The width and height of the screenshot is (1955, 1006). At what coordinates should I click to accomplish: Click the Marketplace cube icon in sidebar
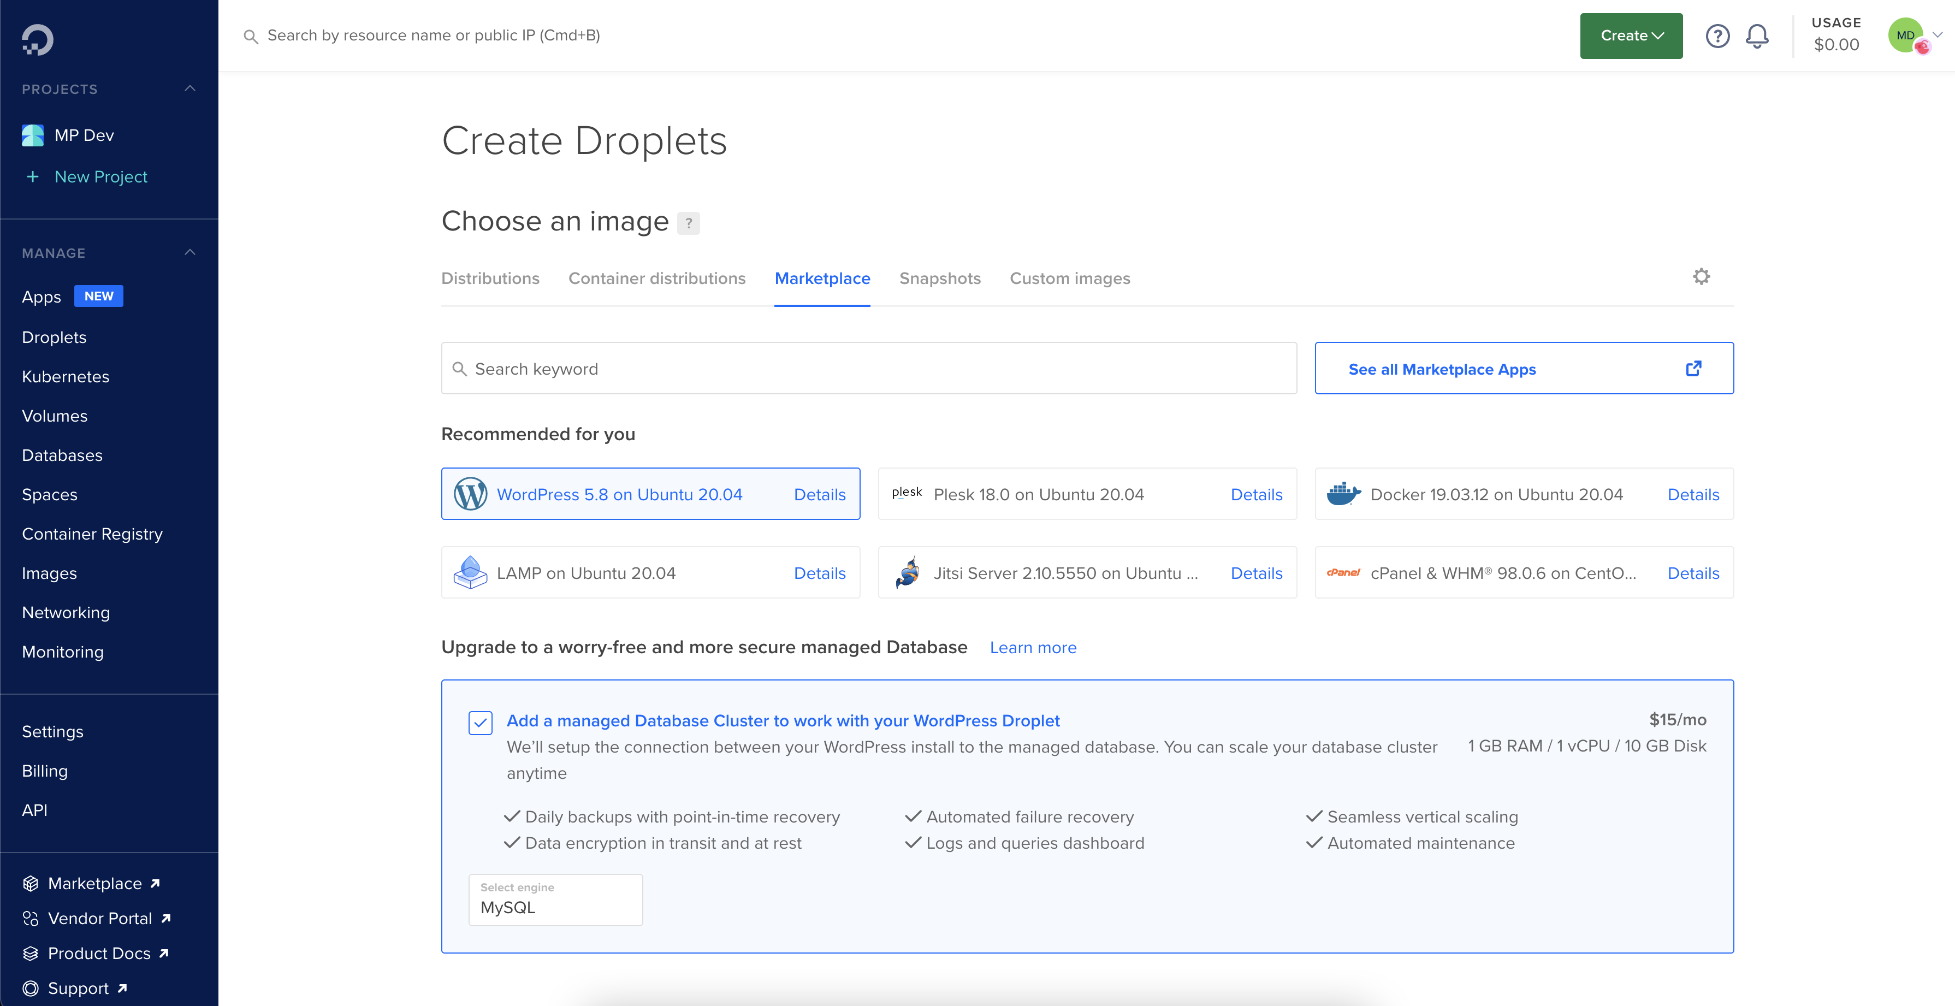(31, 884)
